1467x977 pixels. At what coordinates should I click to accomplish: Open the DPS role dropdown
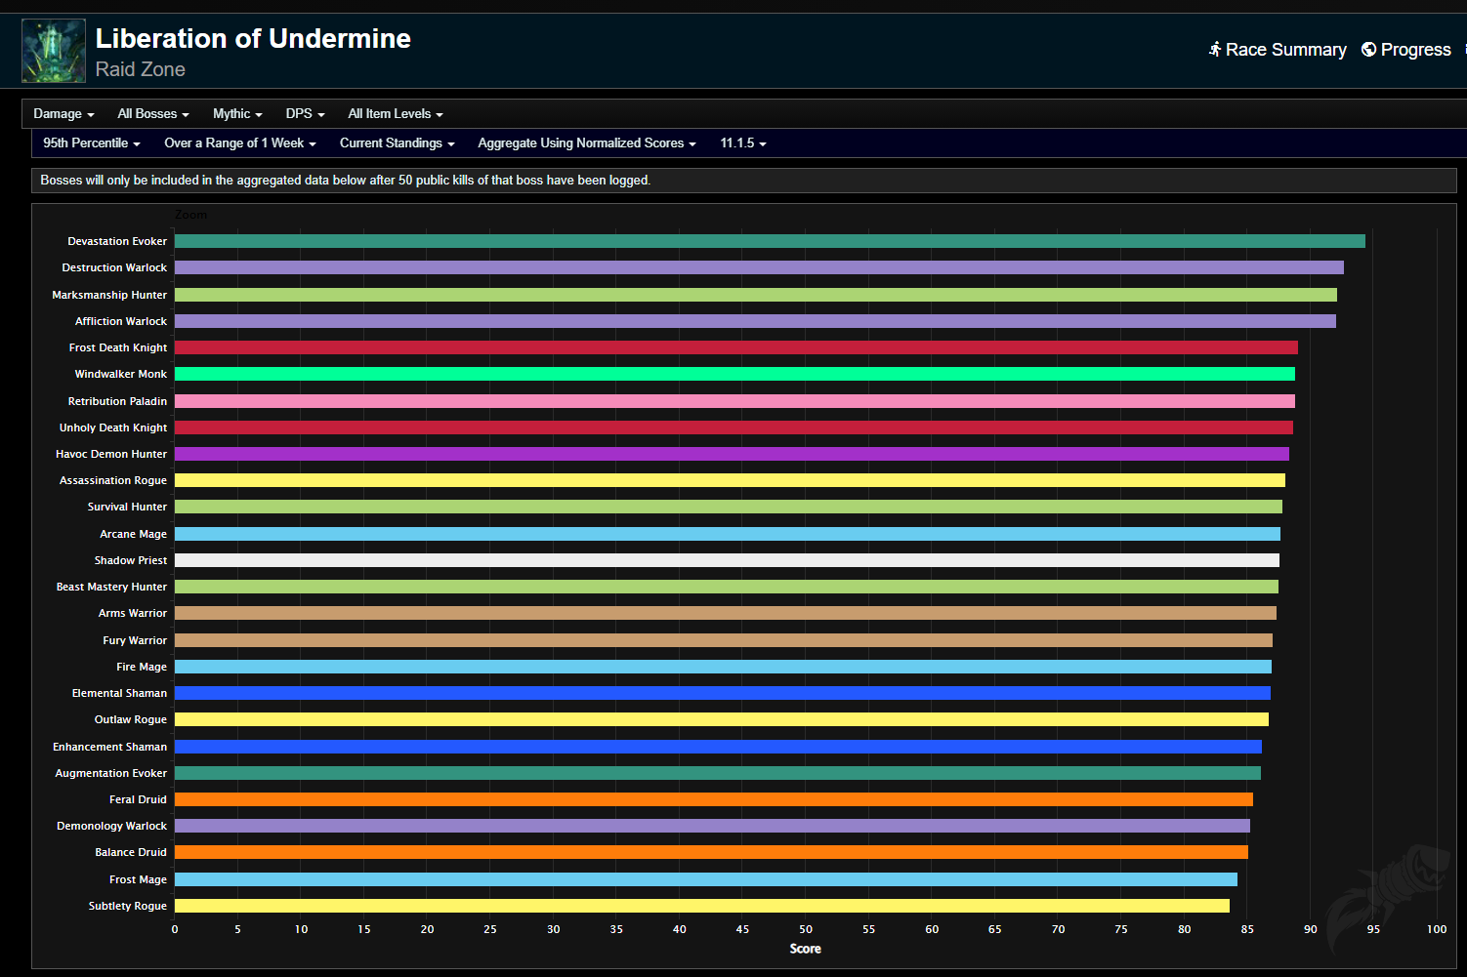(x=305, y=114)
